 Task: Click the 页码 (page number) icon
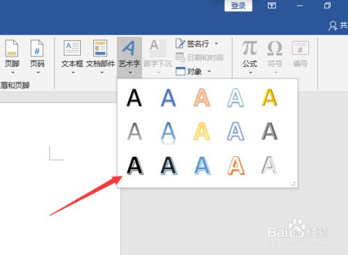click(x=37, y=48)
